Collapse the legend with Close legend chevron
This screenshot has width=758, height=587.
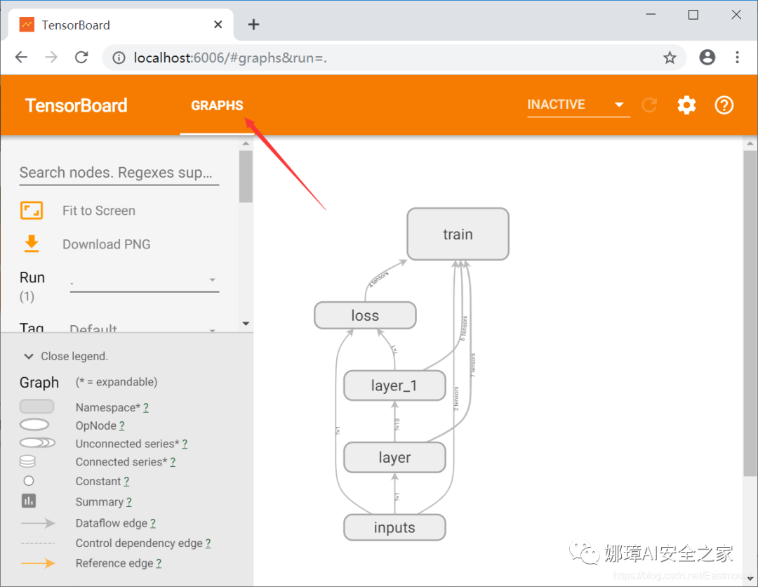tap(29, 357)
